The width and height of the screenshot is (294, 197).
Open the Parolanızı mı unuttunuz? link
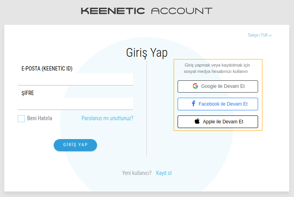coord(107,118)
